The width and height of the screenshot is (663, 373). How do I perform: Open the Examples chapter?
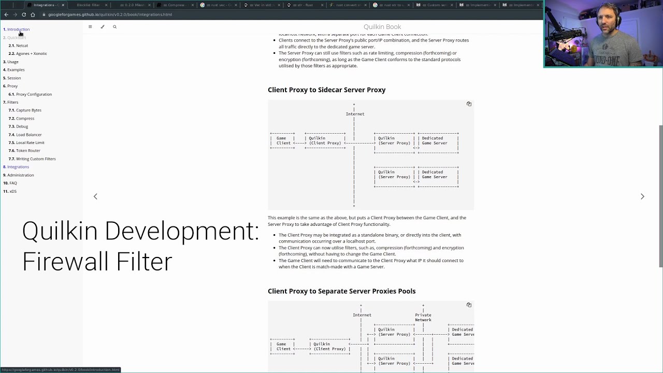(x=14, y=70)
